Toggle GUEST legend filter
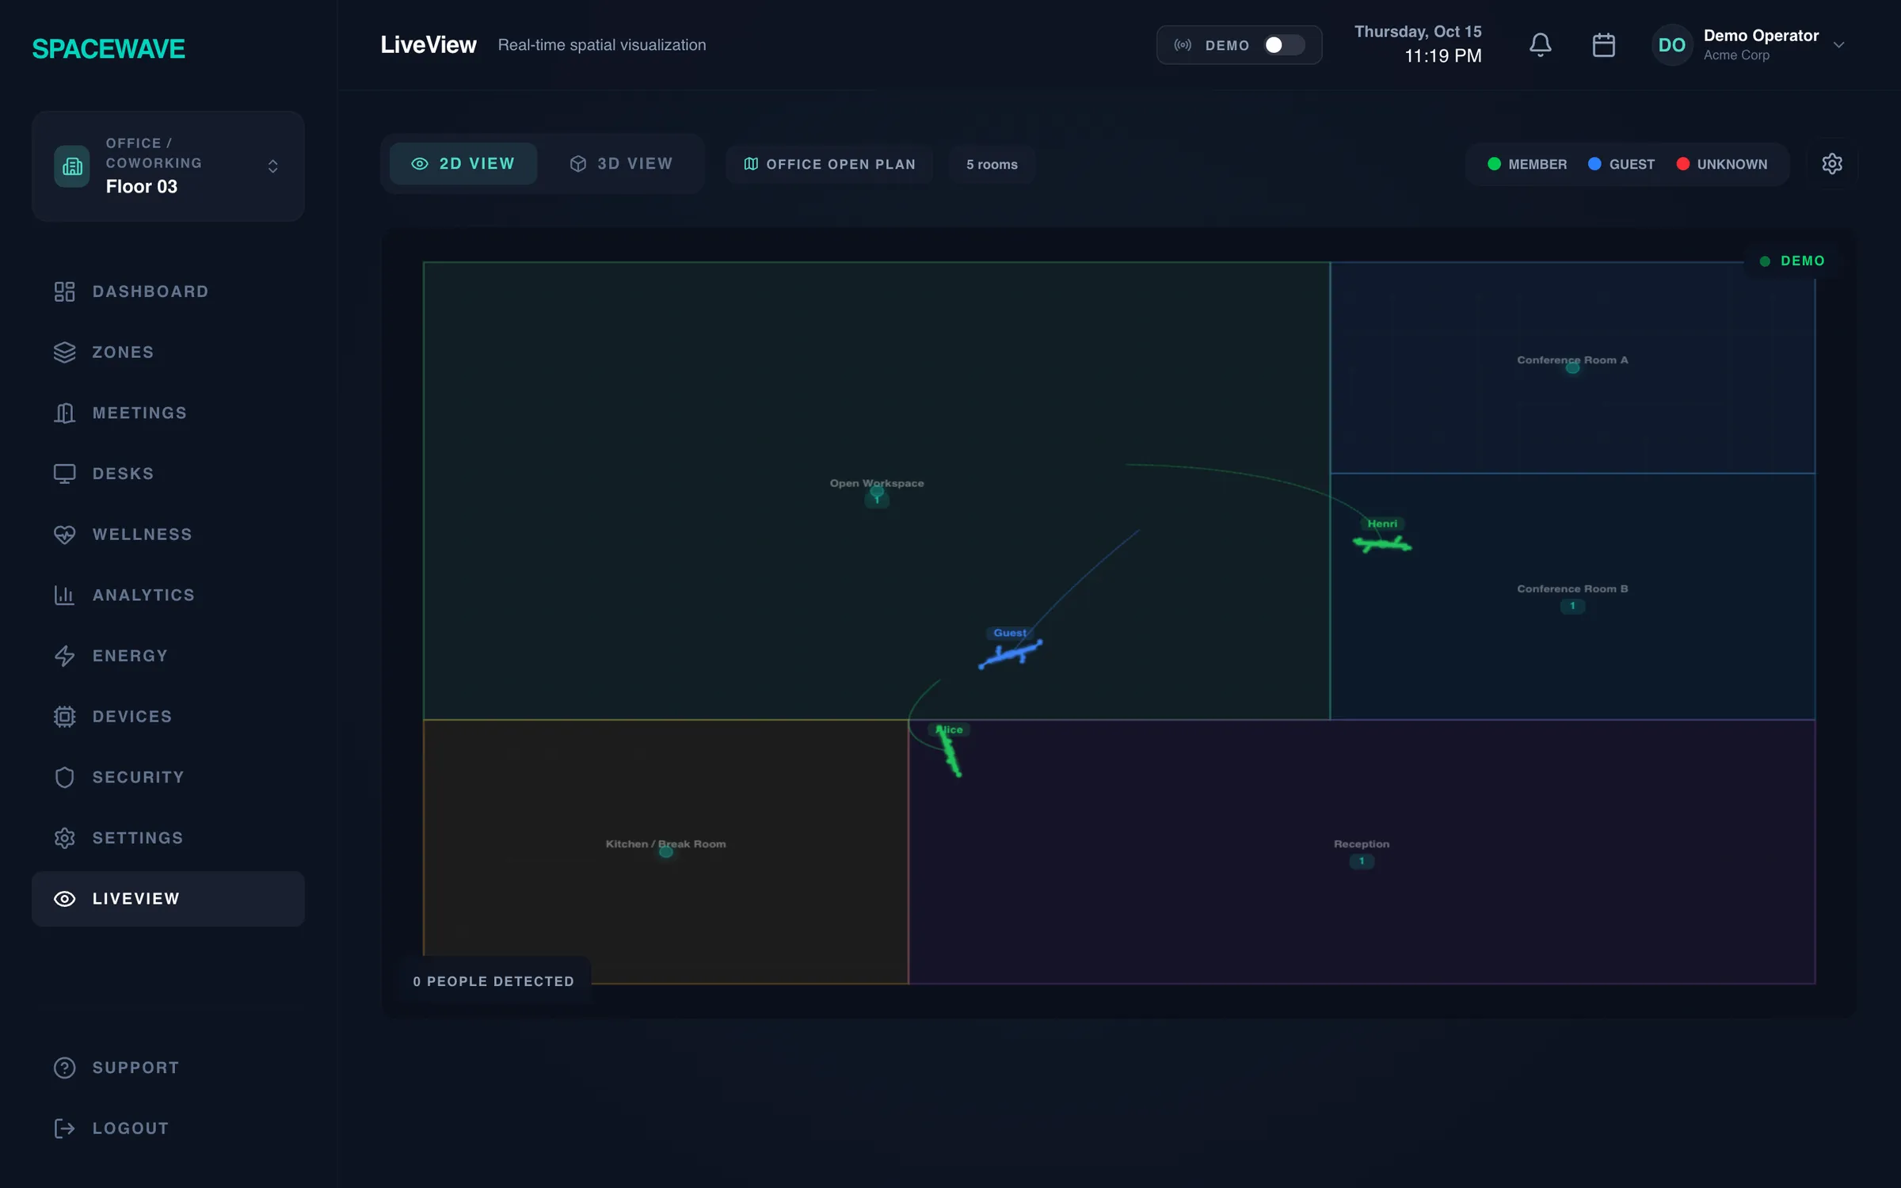 click(x=1621, y=164)
